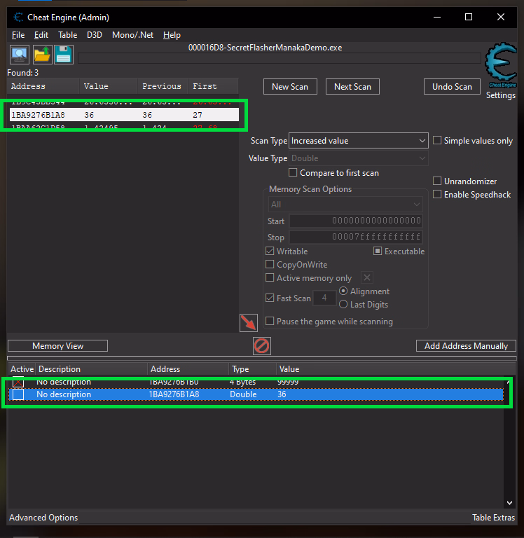Click first-scan value 27 in results
The image size is (524, 538).
click(198, 115)
